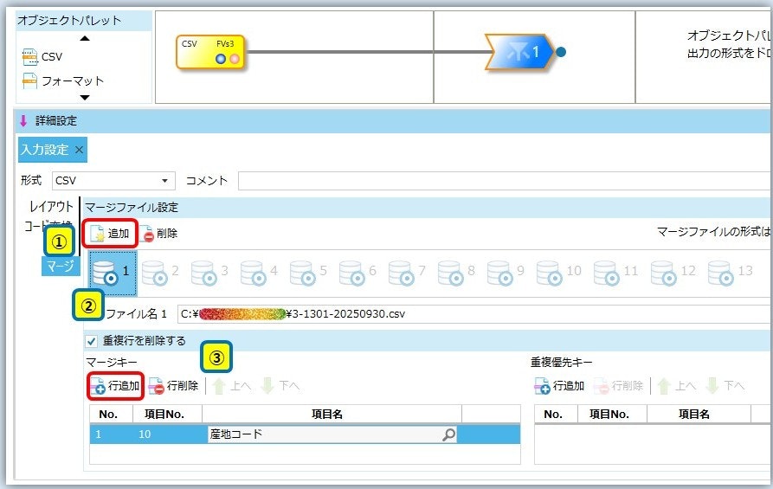Select the blue merge node labeled 1
The width and height of the screenshot is (773, 489).
519,51
